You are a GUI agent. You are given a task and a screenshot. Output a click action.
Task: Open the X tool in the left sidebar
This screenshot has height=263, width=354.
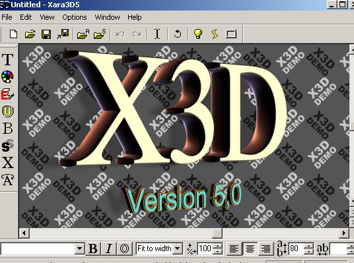pyautogui.click(x=8, y=163)
